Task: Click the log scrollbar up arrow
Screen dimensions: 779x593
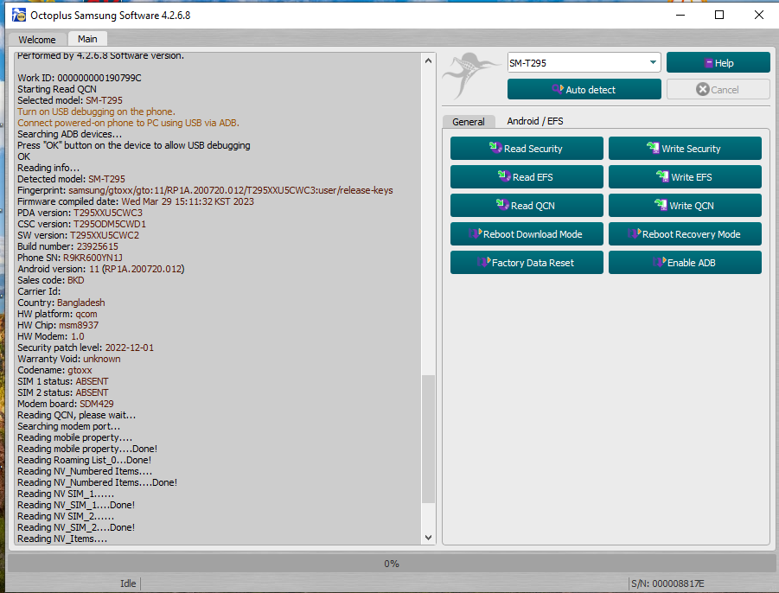Action: coord(427,61)
